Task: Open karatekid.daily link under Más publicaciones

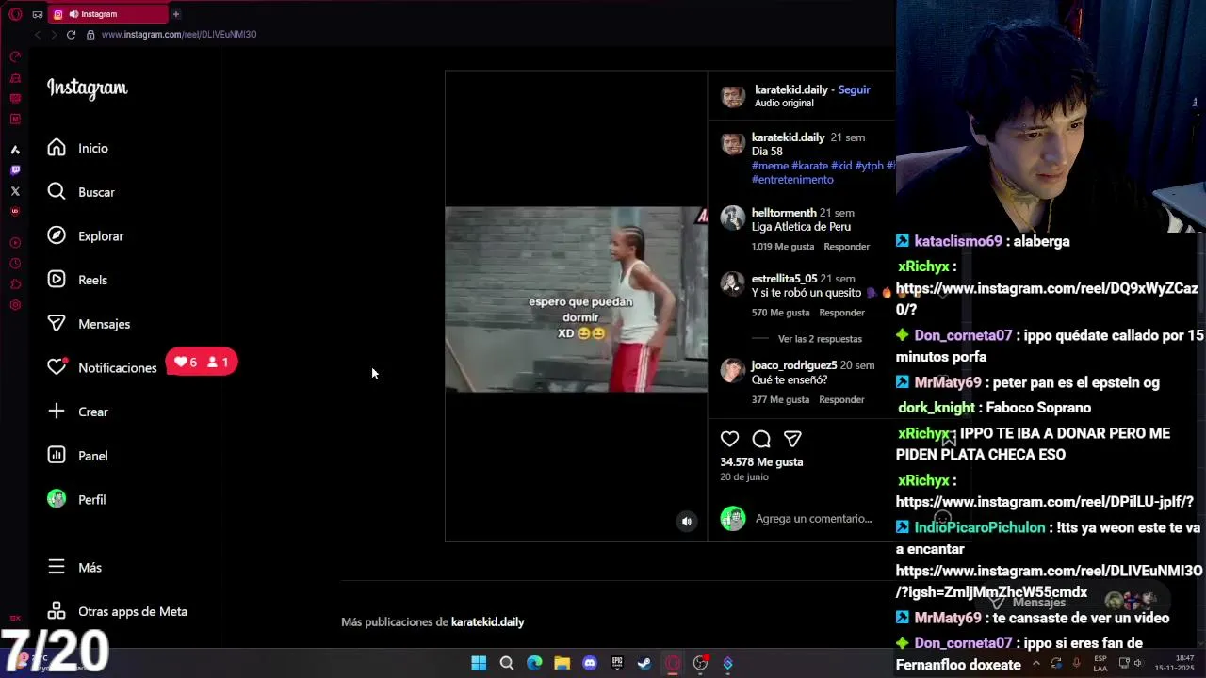Action: (487, 622)
